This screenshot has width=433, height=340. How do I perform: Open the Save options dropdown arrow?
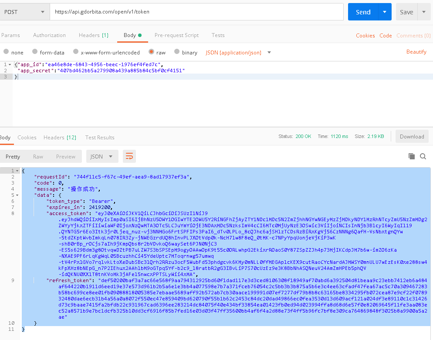click(423, 12)
